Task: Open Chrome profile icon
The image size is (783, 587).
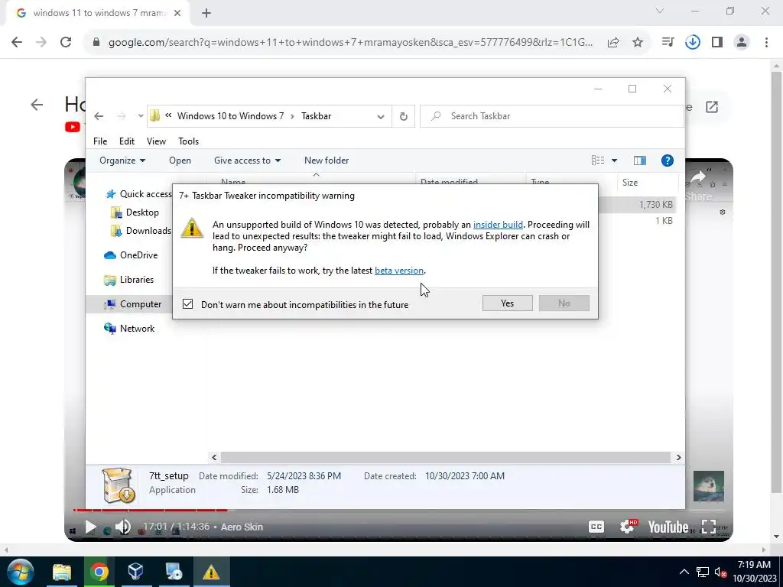Action: click(x=742, y=43)
